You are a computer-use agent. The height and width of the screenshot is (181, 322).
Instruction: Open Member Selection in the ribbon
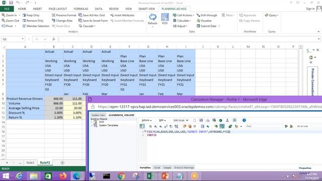coord(36,26)
